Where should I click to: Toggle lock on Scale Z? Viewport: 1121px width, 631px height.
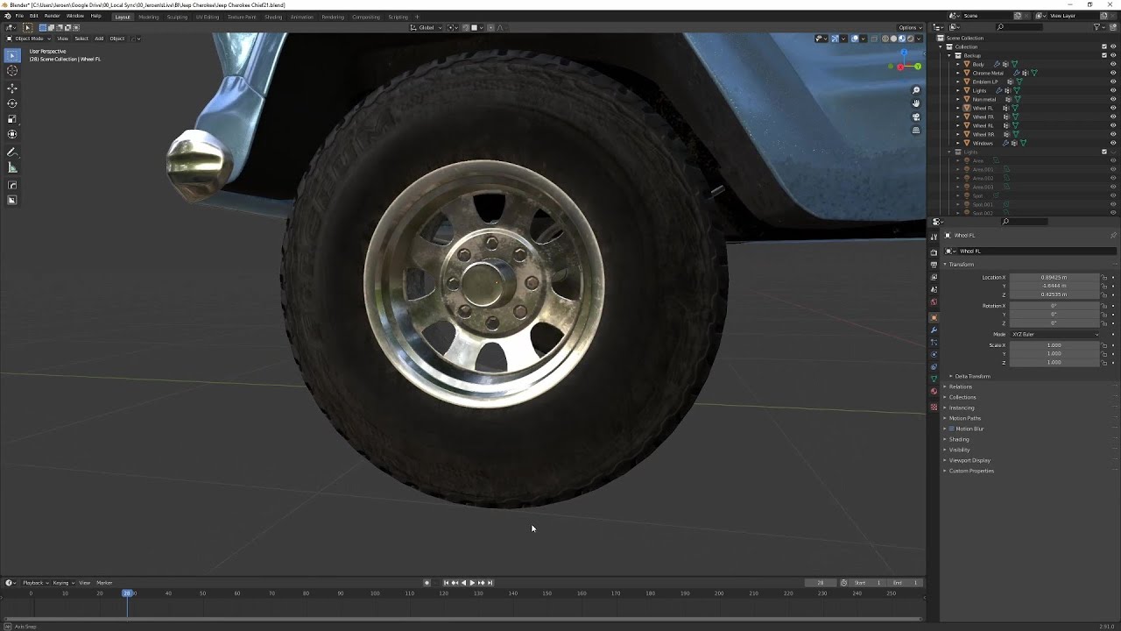pyautogui.click(x=1104, y=362)
